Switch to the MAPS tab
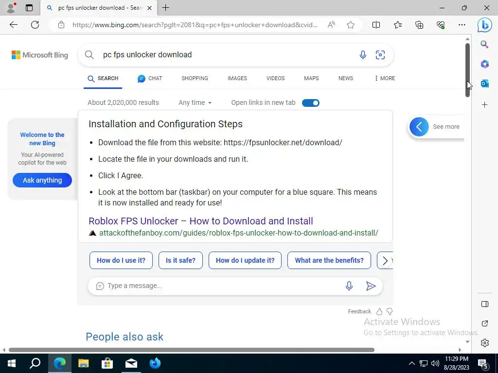The width and height of the screenshot is (498, 373). [x=311, y=78]
